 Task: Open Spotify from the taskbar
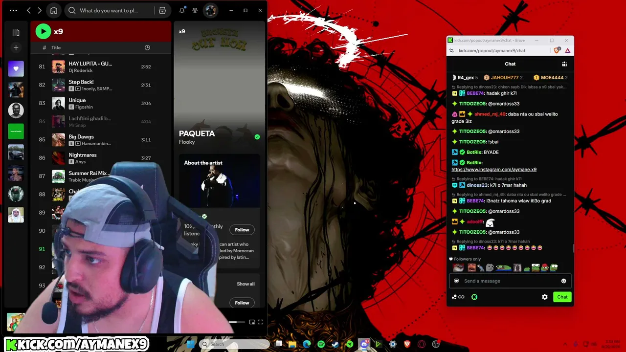click(x=321, y=344)
